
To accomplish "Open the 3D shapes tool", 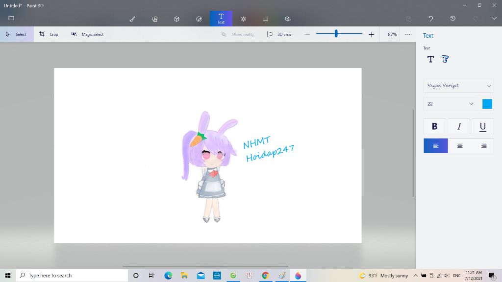I will (x=176, y=19).
